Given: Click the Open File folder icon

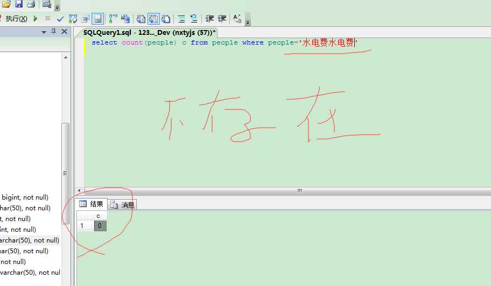Looking at the screenshot, I should coord(6,3).
